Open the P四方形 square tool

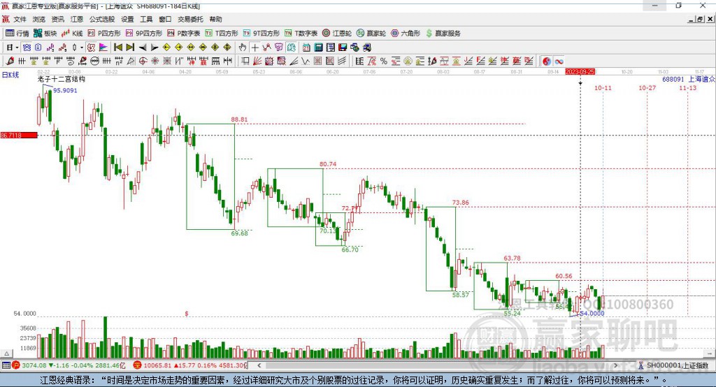(104, 34)
